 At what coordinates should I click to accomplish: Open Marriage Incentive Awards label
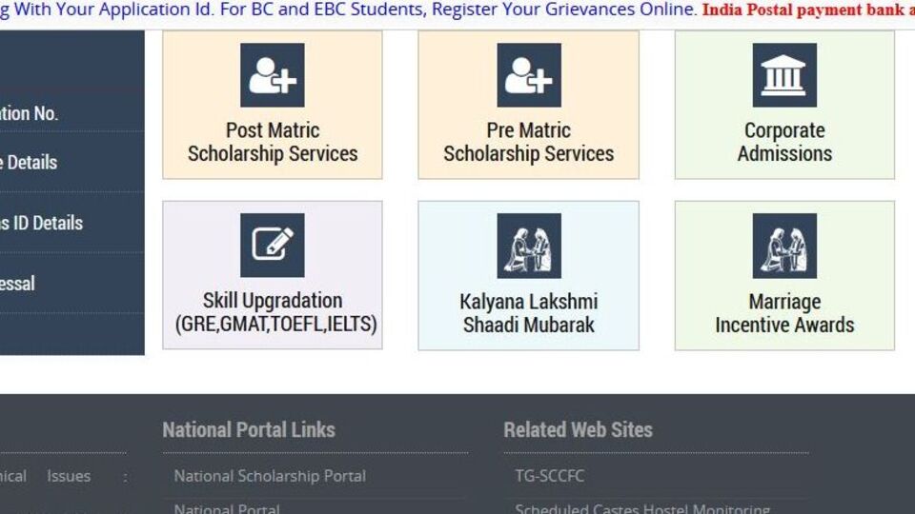pos(784,313)
